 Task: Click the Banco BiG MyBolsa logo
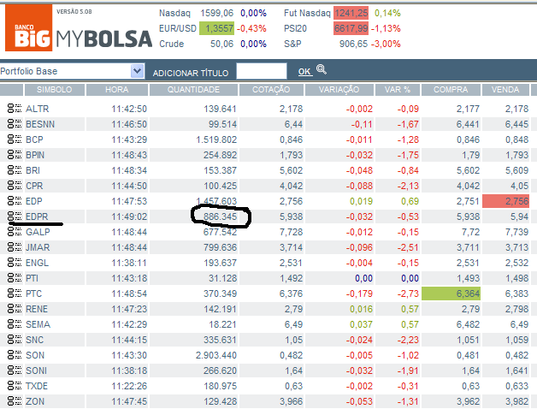(x=79, y=28)
